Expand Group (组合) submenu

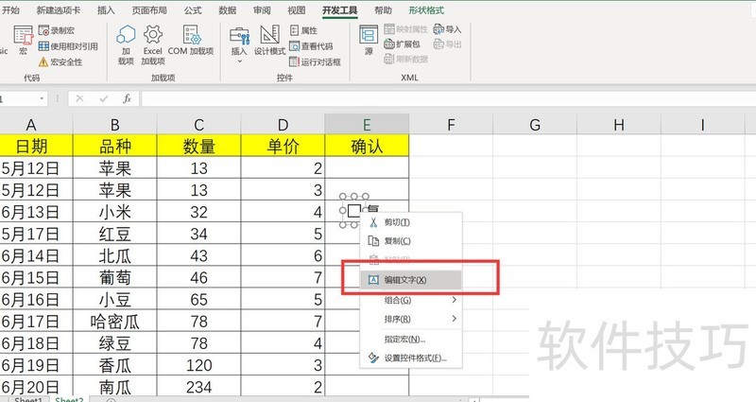tap(411, 300)
